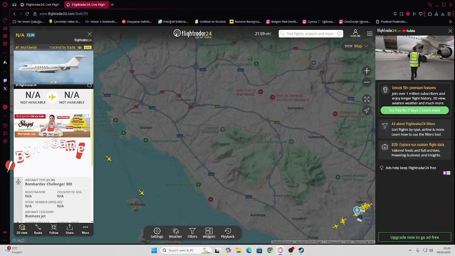Log in to Flightradar24 account
Image resolution: width=455 pixels, height=256 pixels.
[x=355, y=34]
